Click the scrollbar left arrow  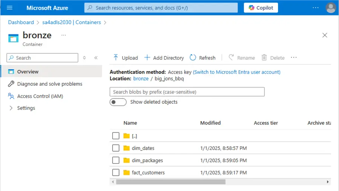pos(113,182)
